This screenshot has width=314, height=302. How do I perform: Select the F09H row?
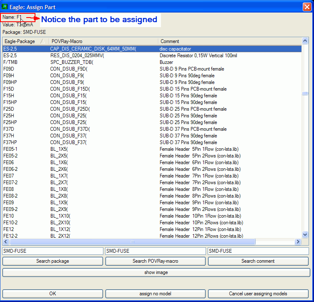point(152,76)
